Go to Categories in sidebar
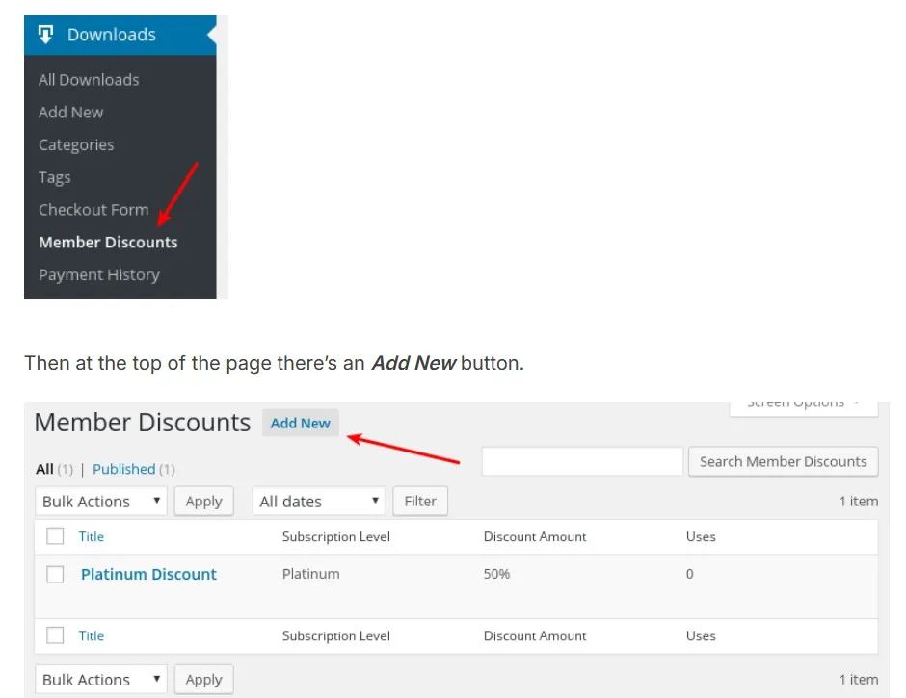 coord(76,145)
